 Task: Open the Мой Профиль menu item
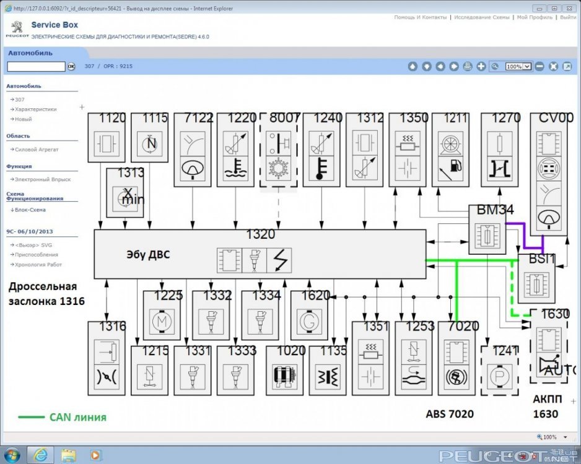pos(535,17)
